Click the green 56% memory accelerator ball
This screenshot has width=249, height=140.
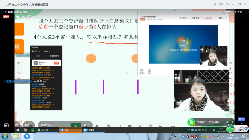click(230, 128)
